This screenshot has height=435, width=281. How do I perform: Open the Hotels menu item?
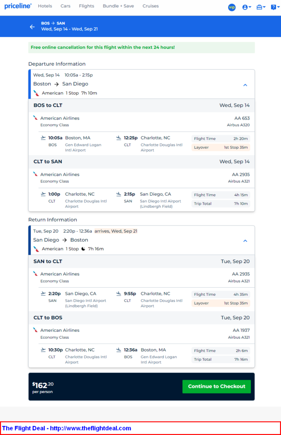tap(45, 6)
